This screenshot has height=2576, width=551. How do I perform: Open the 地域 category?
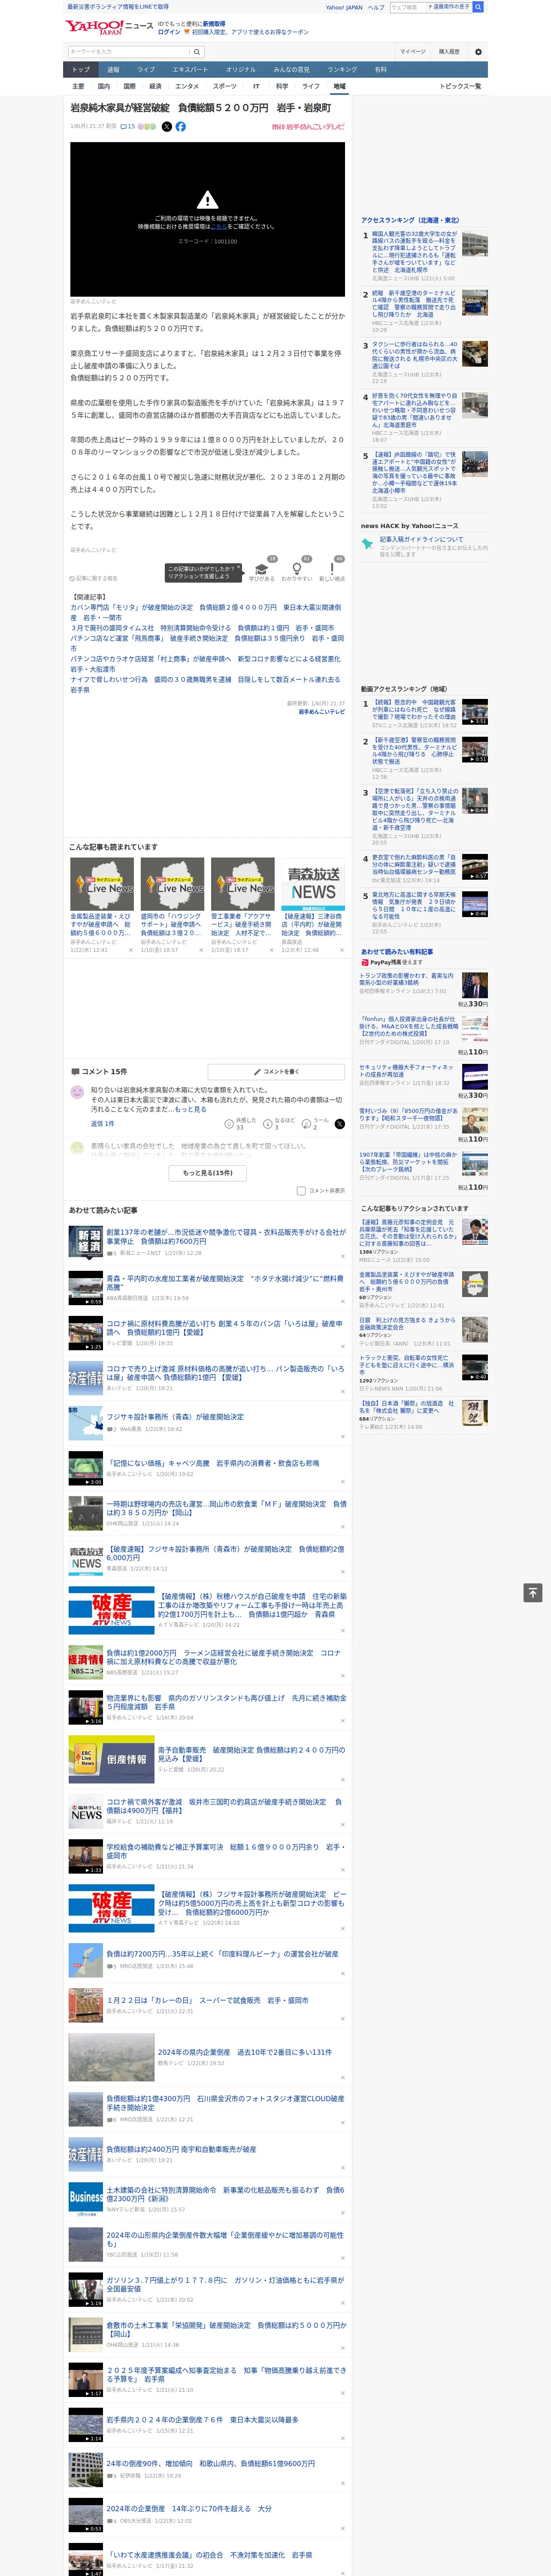pyautogui.click(x=339, y=86)
